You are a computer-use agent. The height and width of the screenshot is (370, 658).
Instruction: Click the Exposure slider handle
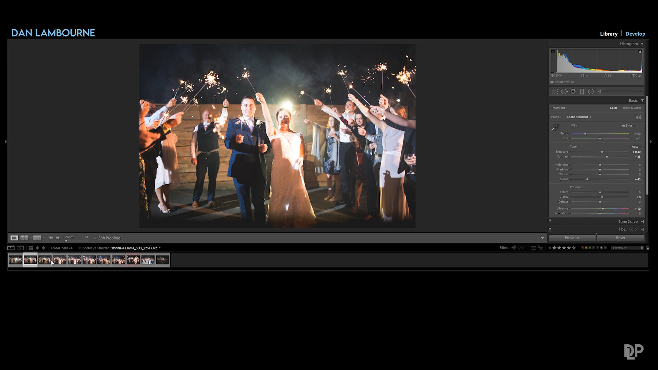pyautogui.click(x=602, y=152)
